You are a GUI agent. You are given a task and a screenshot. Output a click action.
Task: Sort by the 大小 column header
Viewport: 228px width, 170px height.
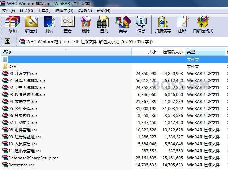(145, 52)
